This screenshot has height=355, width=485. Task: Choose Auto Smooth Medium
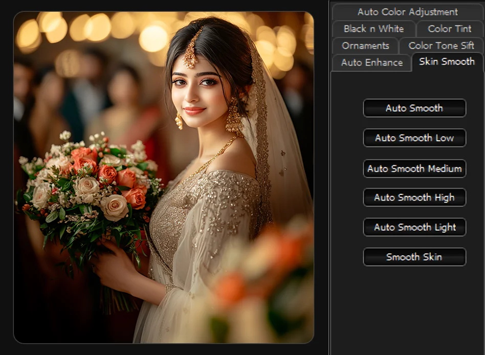pos(414,168)
